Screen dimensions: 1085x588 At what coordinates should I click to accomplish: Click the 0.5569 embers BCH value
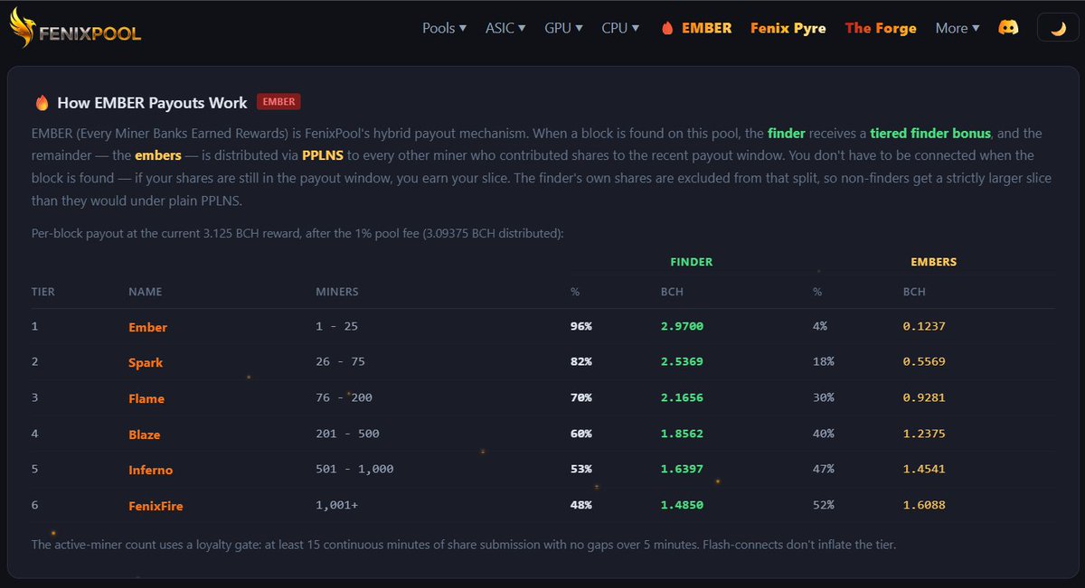tap(924, 361)
